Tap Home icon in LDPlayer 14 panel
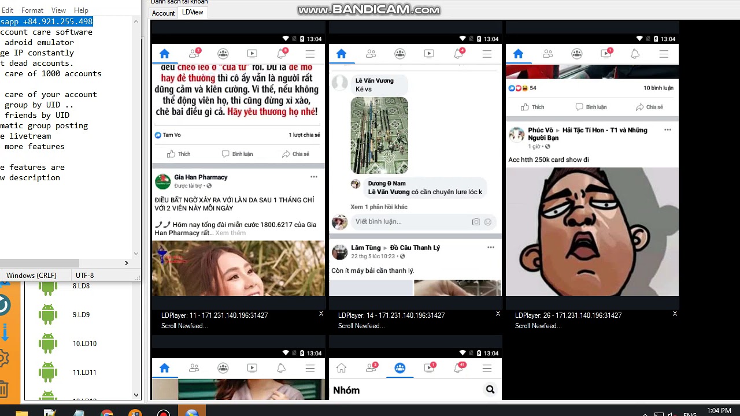This screenshot has width=740, height=416. pyautogui.click(x=342, y=54)
